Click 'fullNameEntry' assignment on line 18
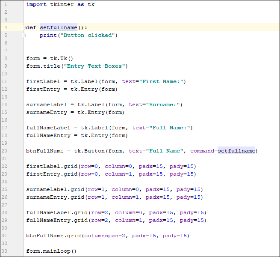Image resolution: width=280 pixels, height=257 pixels. pyautogui.click(x=48, y=135)
